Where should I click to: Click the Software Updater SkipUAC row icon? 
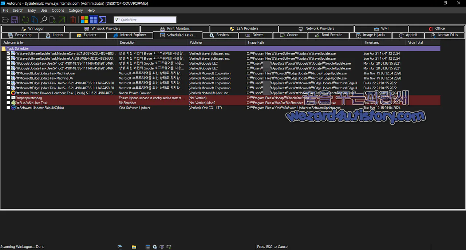click(x=13, y=108)
